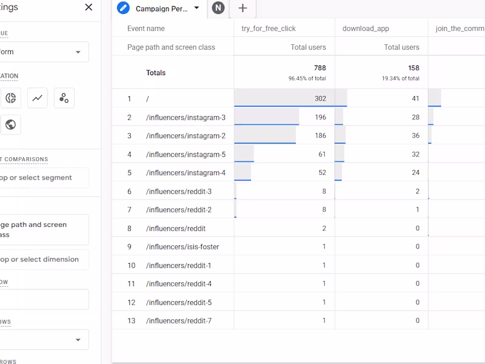Open the N exploration tab icon
Viewport: 485px width, 364px height.
click(218, 9)
